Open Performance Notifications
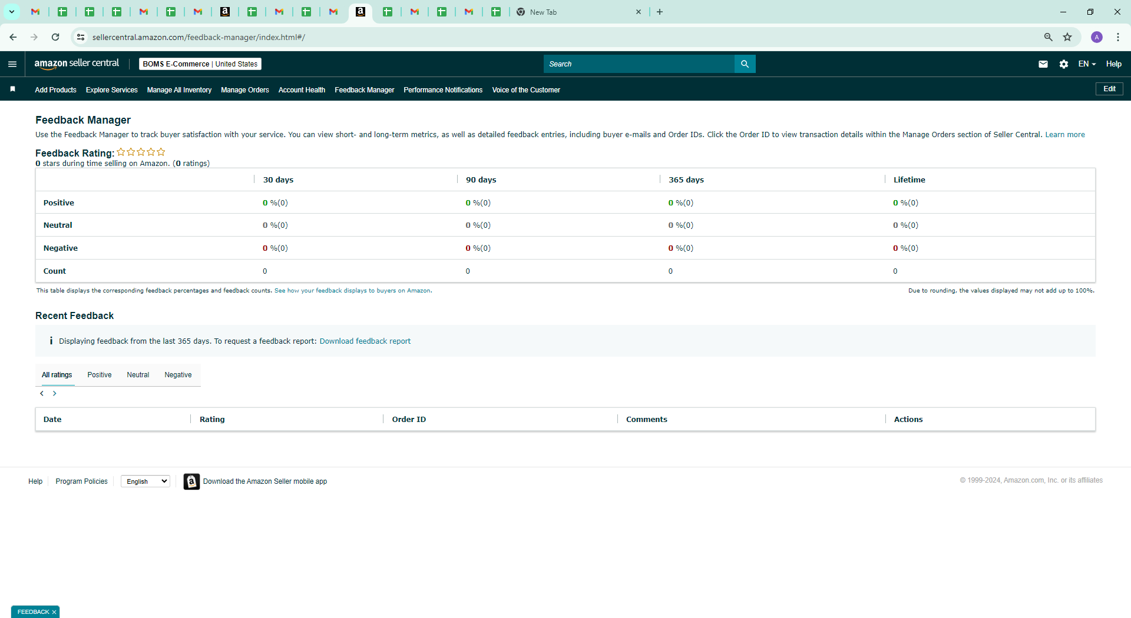The height and width of the screenshot is (618, 1131). tap(443, 90)
